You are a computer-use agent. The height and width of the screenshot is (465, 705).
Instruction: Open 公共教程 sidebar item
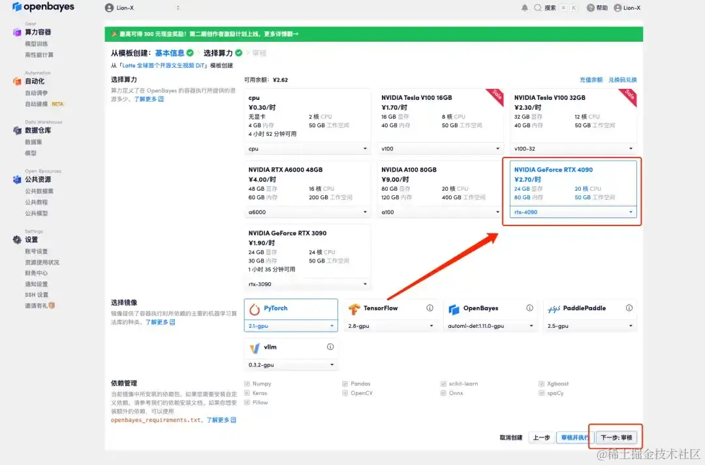[37, 202]
